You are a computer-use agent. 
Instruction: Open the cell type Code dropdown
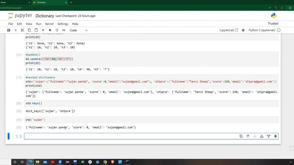pos(79,30)
